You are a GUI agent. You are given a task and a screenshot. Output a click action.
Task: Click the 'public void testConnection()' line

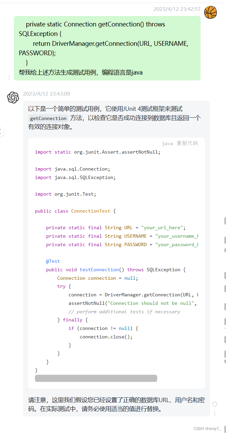click(116, 270)
